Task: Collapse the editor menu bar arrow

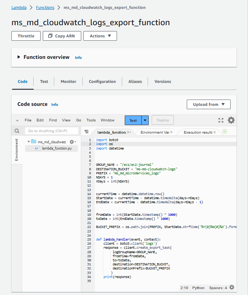Action: point(17,120)
